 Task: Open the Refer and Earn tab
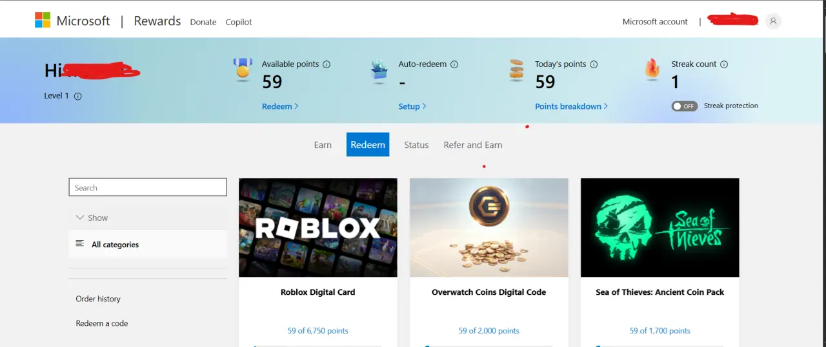tap(473, 145)
